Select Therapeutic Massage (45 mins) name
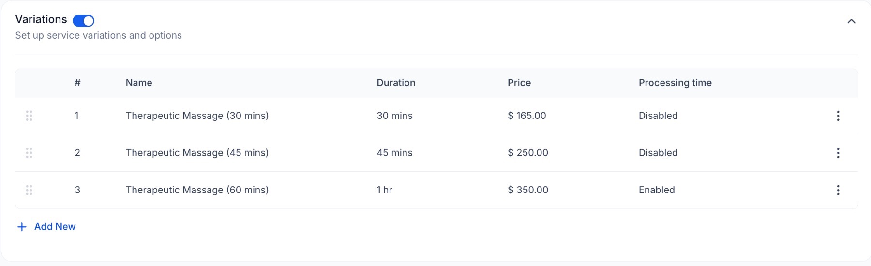This screenshot has width=871, height=266. pos(197,153)
